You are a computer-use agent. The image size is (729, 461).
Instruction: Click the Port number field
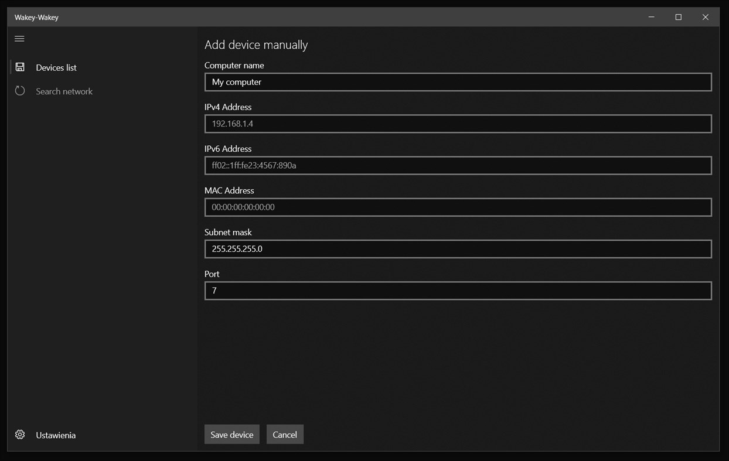458,291
